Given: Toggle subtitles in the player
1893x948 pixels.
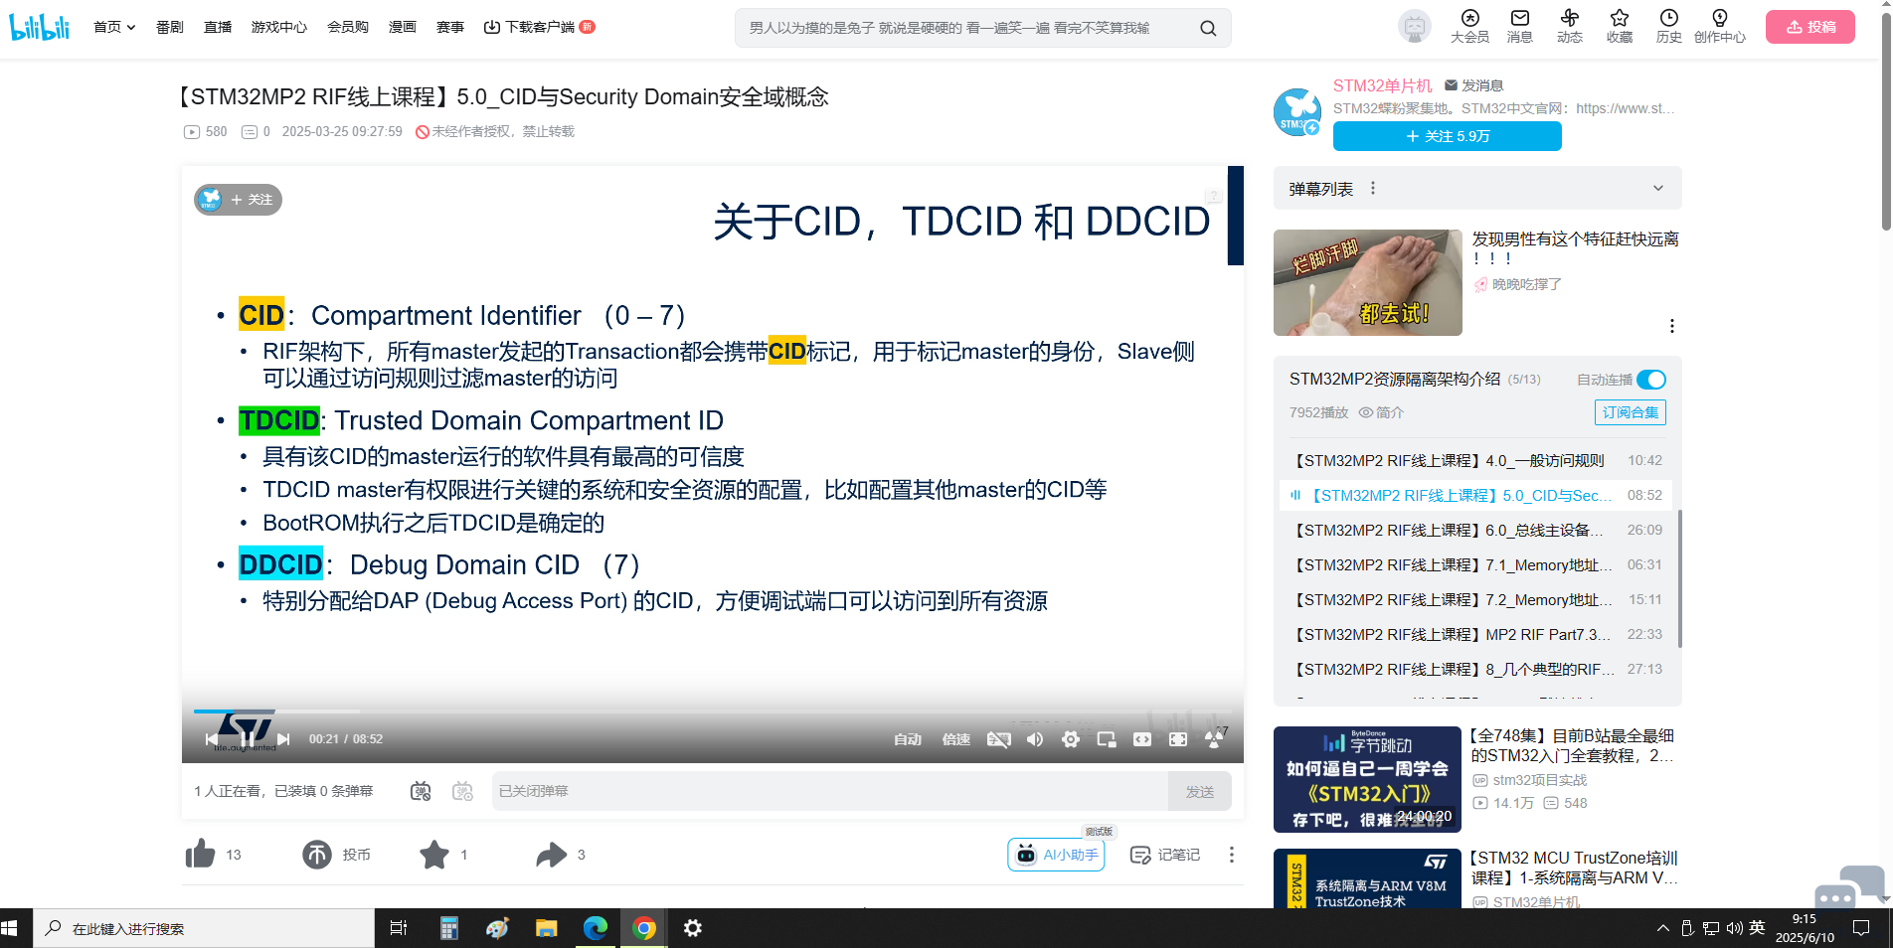Looking at the screenshot, I should [x=999, y=738].
